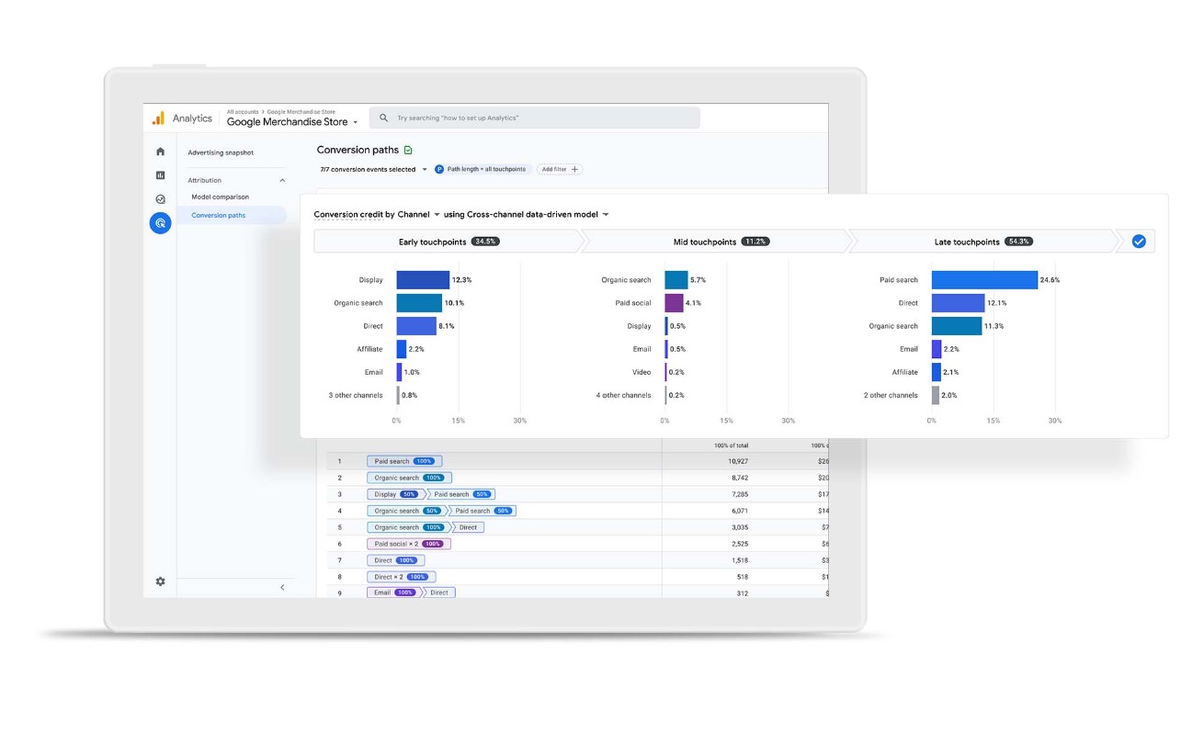Screen dimensions: 1204x744
Task: Open Model comparison from the sidebar
Action: tap(220, 196)
